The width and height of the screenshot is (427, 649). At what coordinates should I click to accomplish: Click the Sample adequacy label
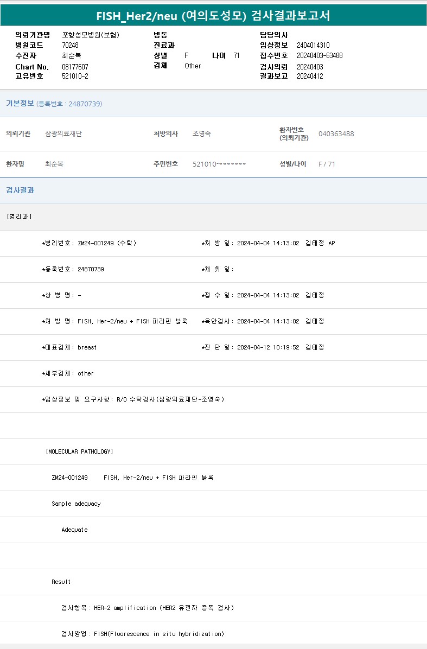[76, 504]
